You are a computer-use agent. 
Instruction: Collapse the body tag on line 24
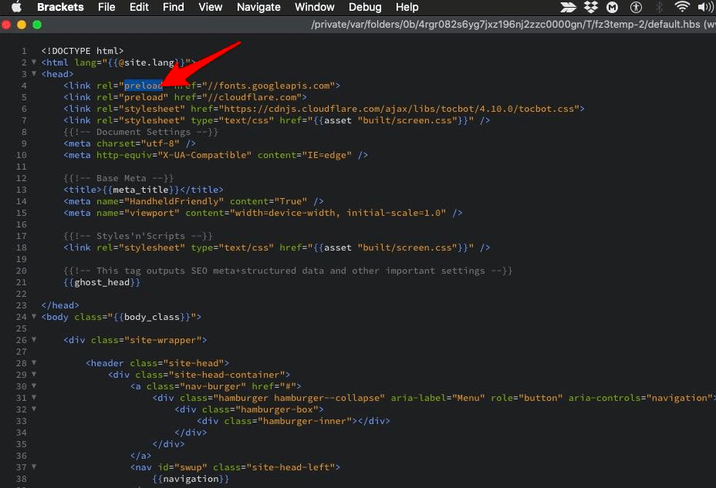click(34, 316)
